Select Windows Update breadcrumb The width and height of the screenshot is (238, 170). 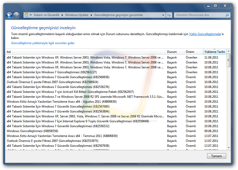tap(77, 15)
